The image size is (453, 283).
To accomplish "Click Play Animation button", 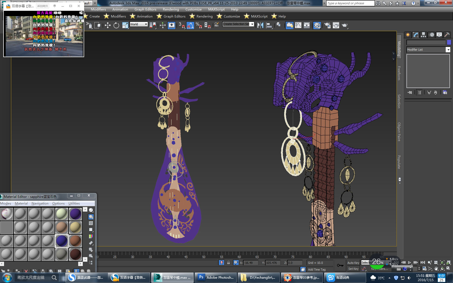I will click(x=410, y=263).
